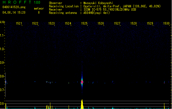
Task: Click the 0406141520.png file name
Action: (x=14, y=7)
